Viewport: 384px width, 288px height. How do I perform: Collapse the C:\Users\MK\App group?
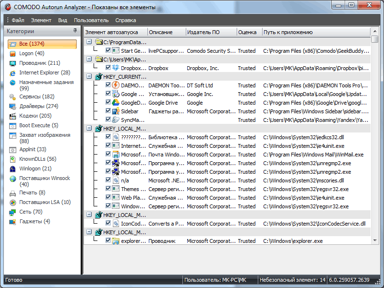coord(89,60)
